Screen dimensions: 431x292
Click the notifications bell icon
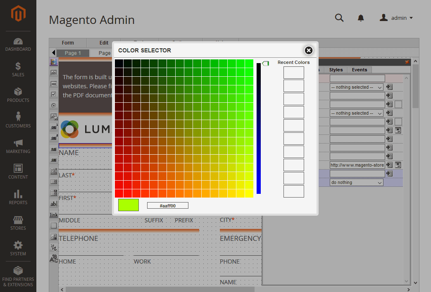360,18
